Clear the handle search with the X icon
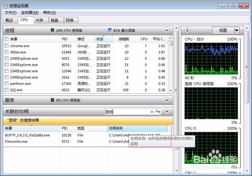The image size is (252, 176). click(x=152, y=112)
